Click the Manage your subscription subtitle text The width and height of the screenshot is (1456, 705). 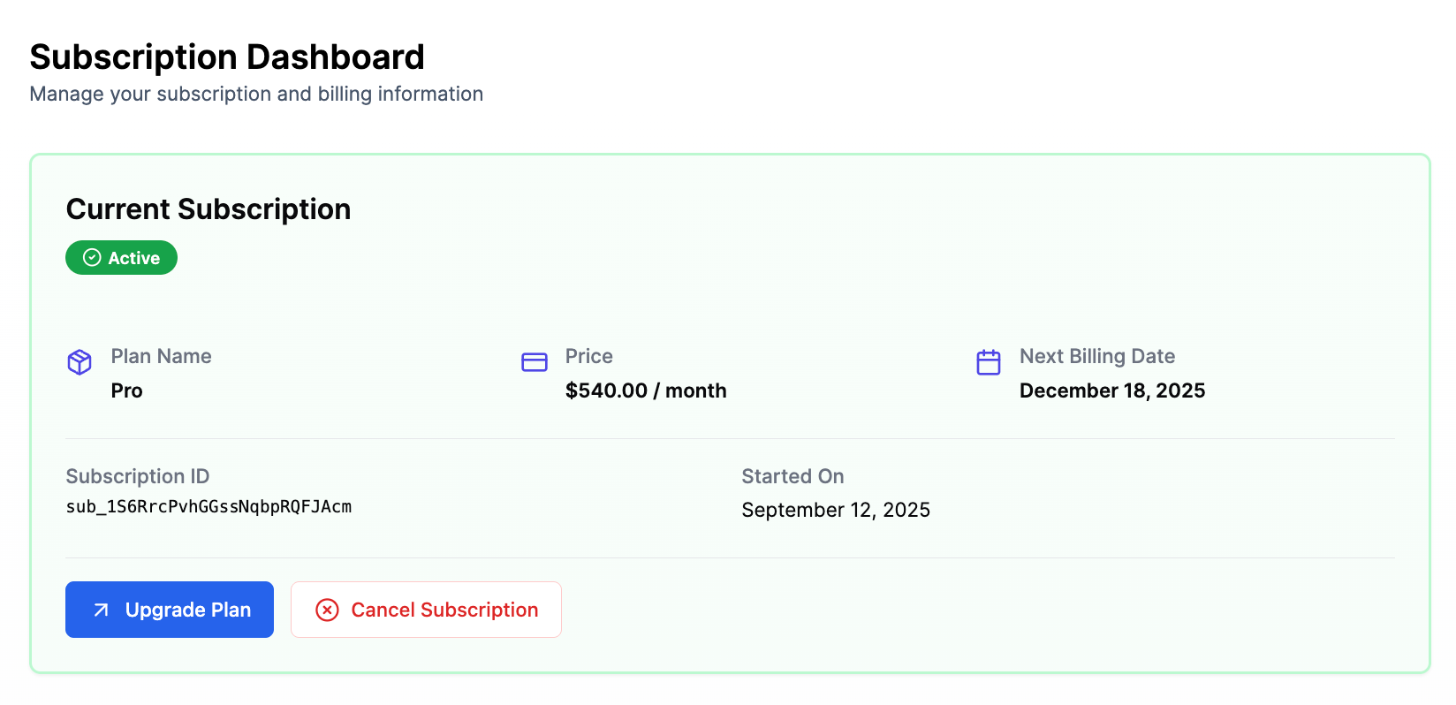click(256, 94)
